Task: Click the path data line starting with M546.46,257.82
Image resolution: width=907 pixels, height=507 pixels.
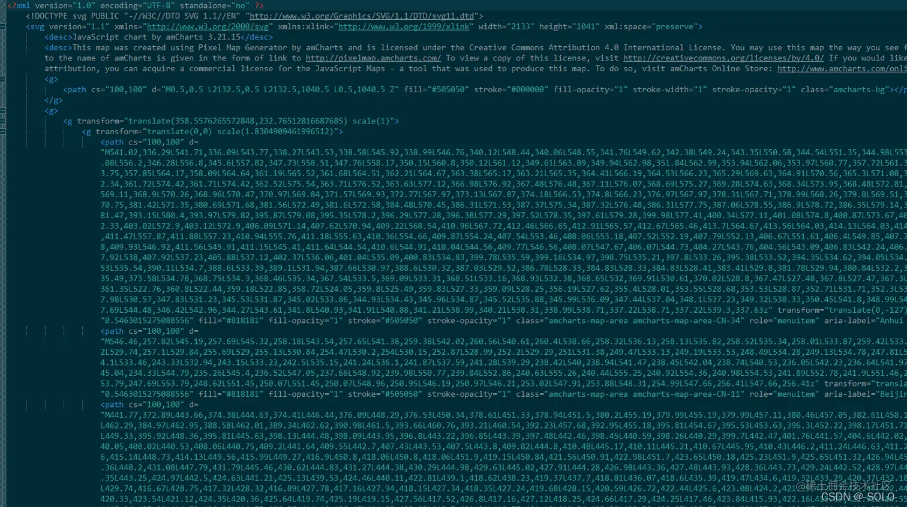Action: tap(504, 342)
